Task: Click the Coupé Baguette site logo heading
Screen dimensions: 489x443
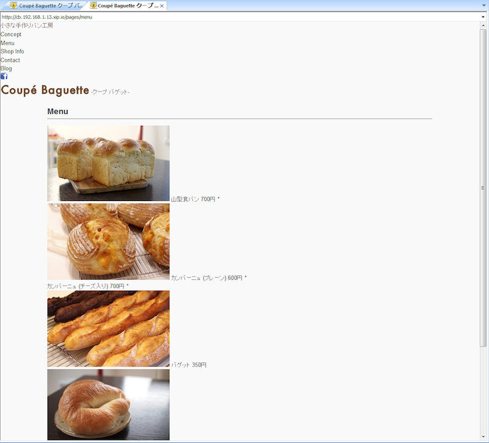Action: 45,90
